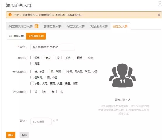Close the 添加访客人群 dialog
The image size is (162, 140).
point(160,4)
